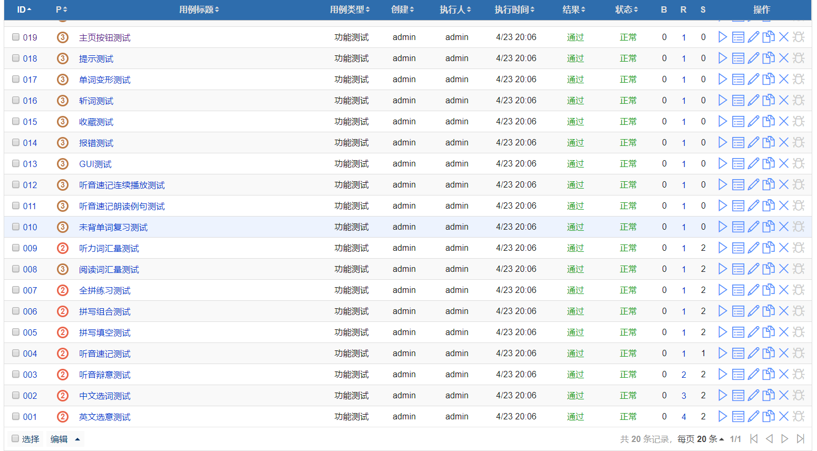The height and width of the screenshot is (451, 817).
Task: Delete test case 015 收藏测试
Action: 784,121
